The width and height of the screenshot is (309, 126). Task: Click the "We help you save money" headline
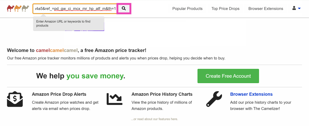(81, 76)
